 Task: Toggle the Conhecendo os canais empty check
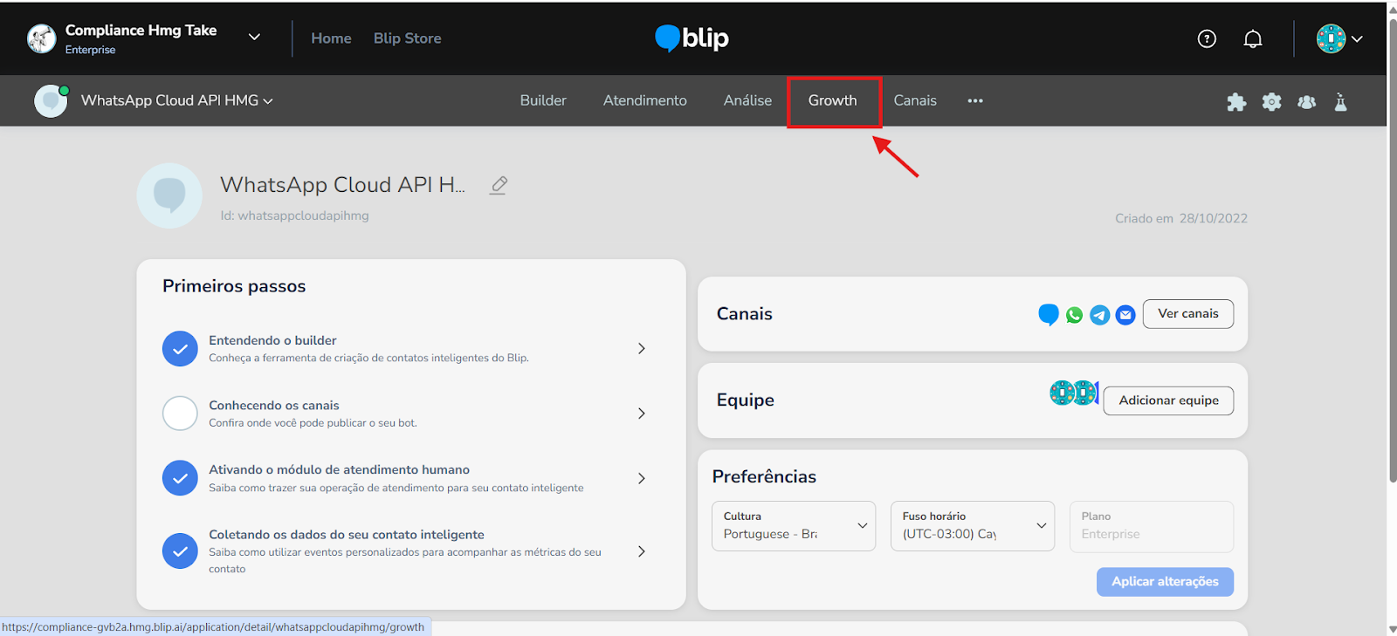point(180,414)
